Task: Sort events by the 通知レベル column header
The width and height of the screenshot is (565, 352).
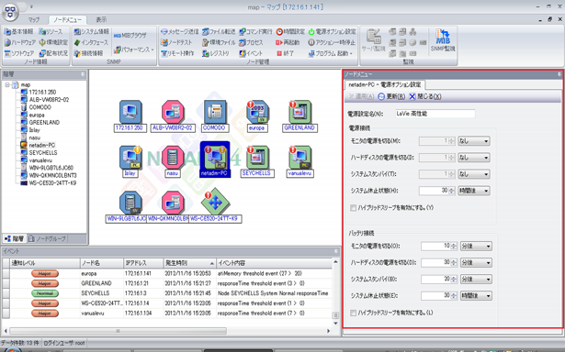Action: click(45, 263)
